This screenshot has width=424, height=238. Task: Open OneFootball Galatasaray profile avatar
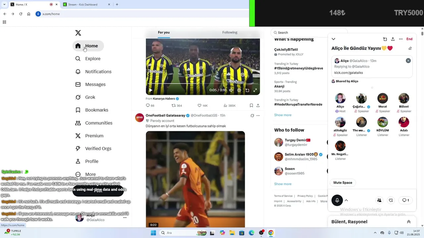(139, 117)
